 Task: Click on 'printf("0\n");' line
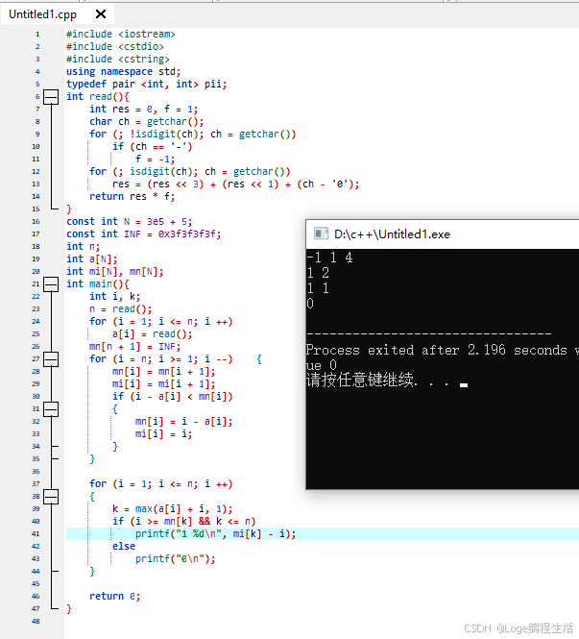click(176, 558)
